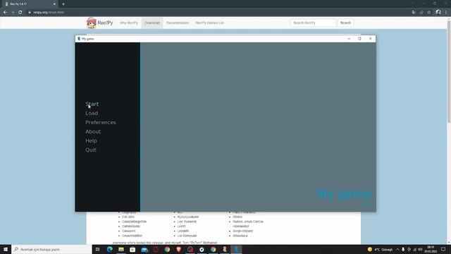Open Task View on the taskbar
Viewport: 451px width, 254px height.
coord(97,249)
